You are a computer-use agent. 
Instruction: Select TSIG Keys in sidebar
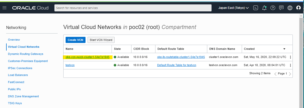pos(15,103)
